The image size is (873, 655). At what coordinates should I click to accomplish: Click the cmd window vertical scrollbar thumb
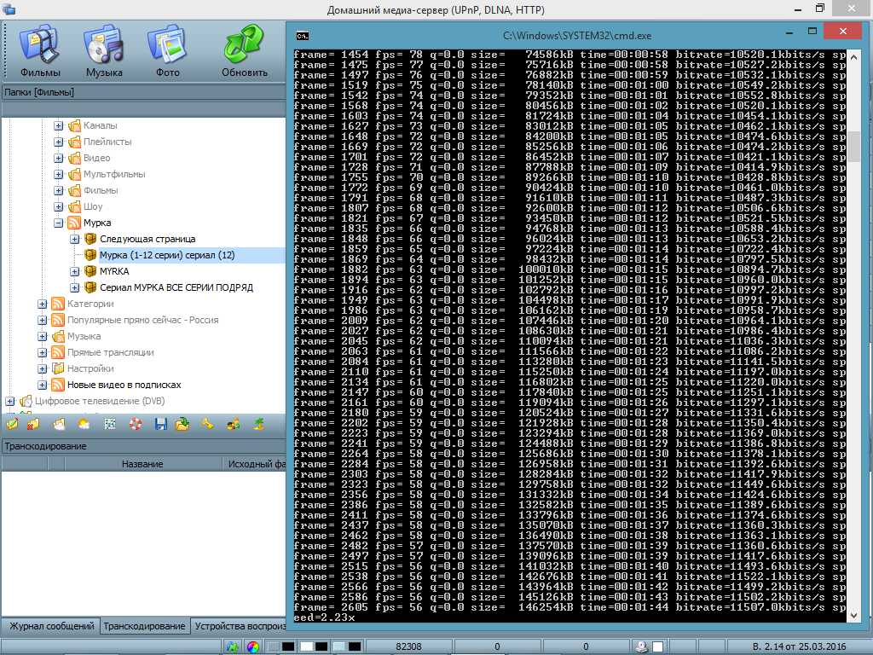(853, 145)
